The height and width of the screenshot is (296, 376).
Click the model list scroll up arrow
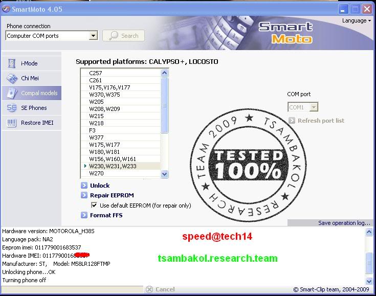point(165,73)
